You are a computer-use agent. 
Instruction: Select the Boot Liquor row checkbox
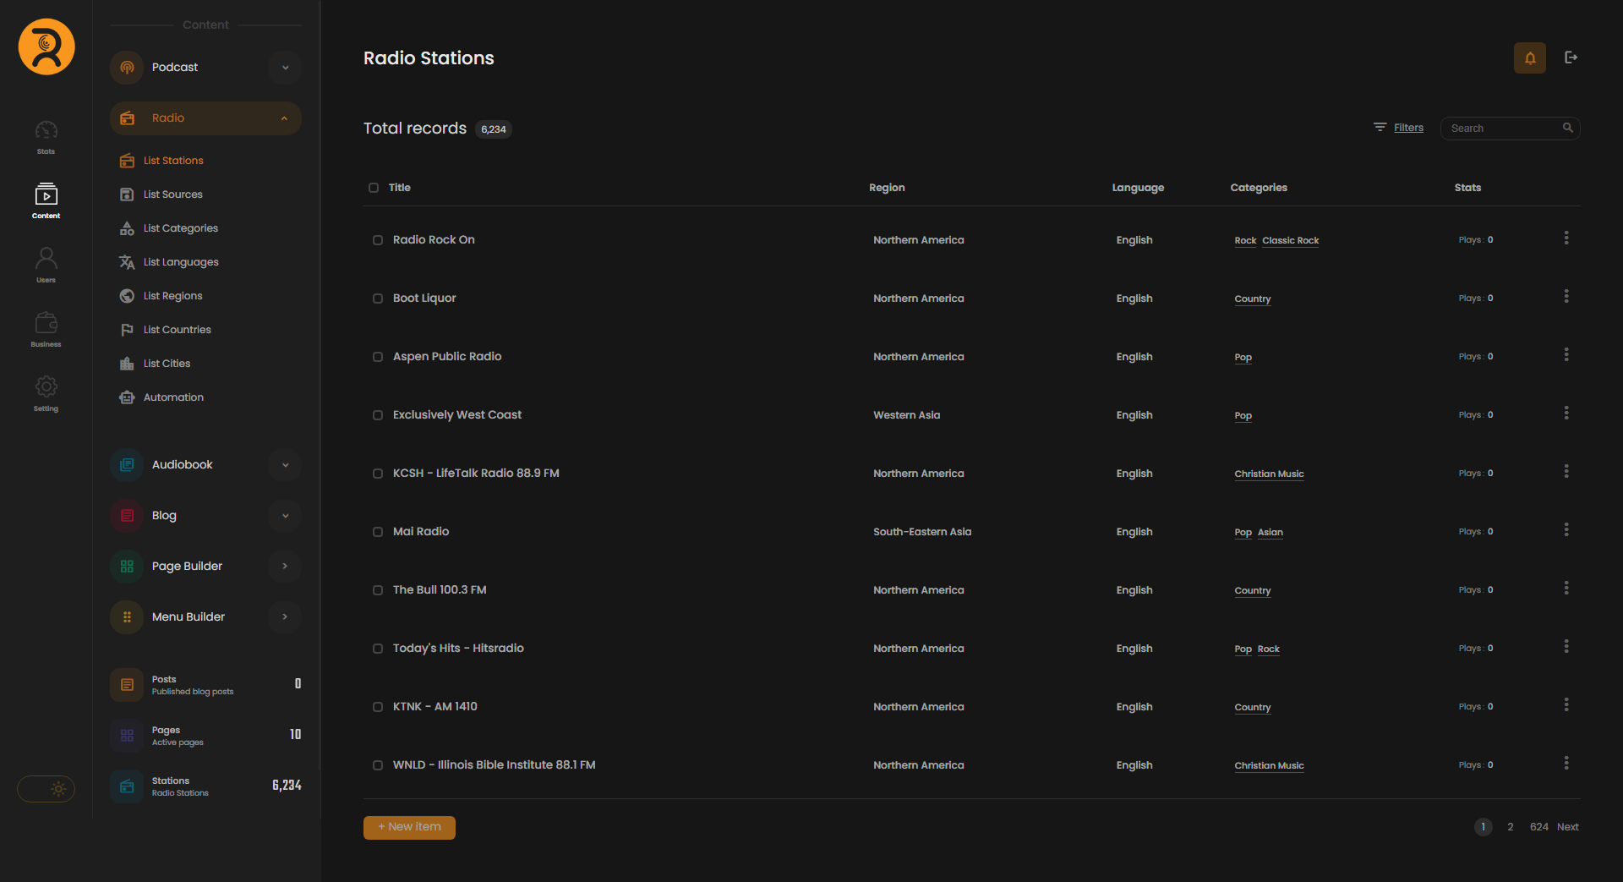pyautogui.click(x=378, y=299)
